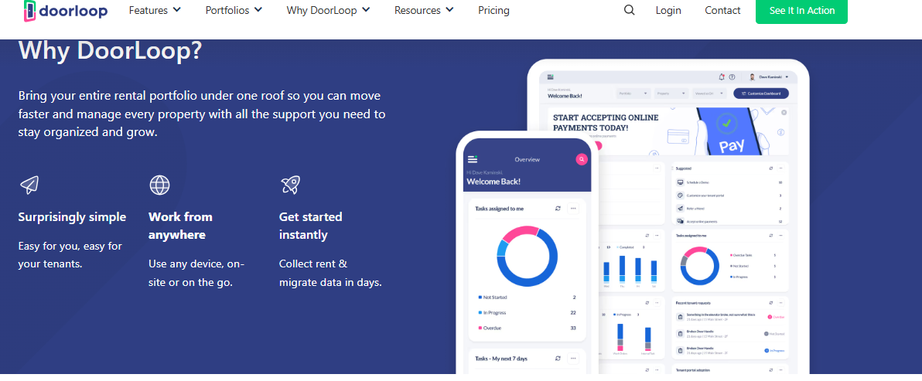Click the phone's task donut chart
This screenshot has height=381, width=922.
pos(527,256)
